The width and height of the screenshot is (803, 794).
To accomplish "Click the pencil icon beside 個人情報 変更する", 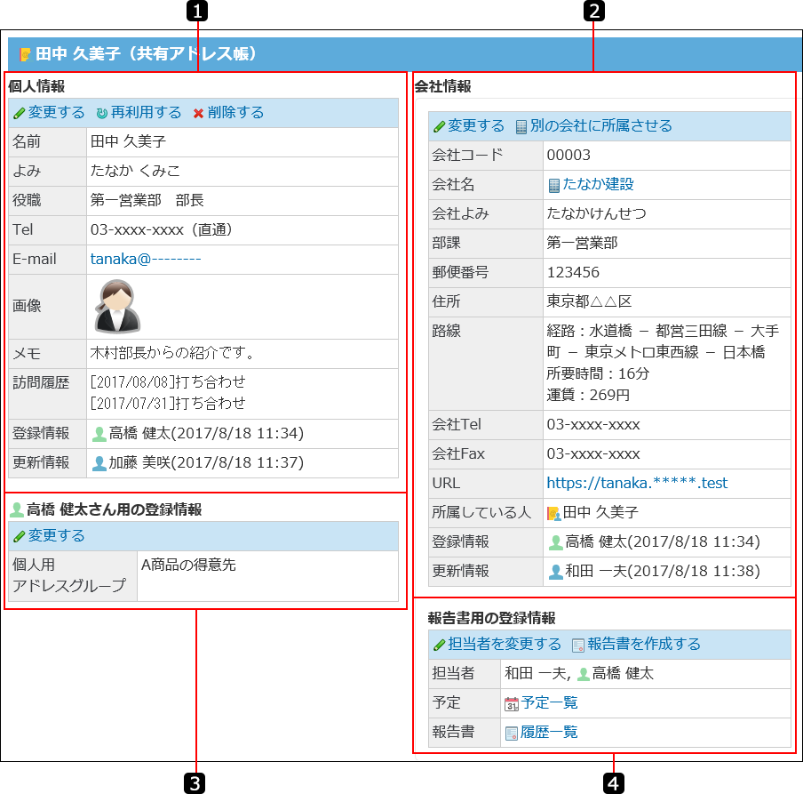I will (x=20, y=113).
